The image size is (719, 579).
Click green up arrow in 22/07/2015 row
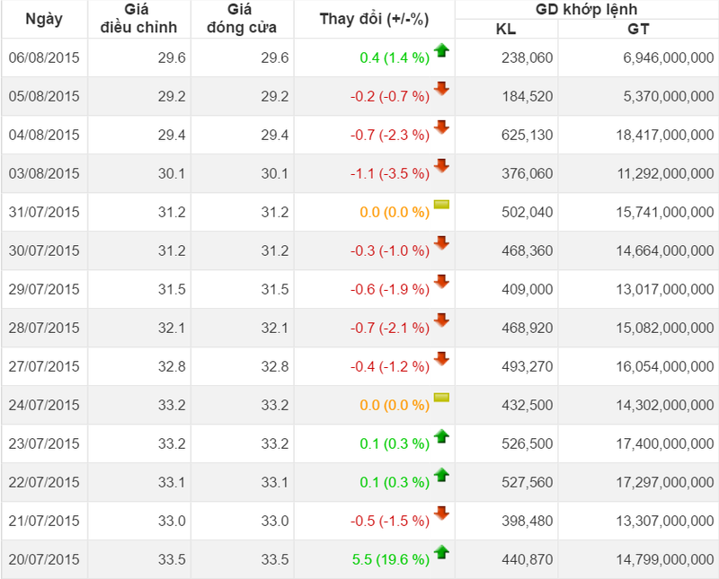(x=441, y=475)
